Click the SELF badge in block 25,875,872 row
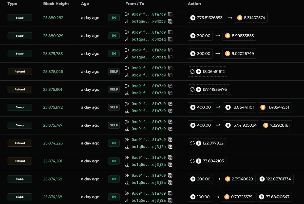 (x=114, y=107)
